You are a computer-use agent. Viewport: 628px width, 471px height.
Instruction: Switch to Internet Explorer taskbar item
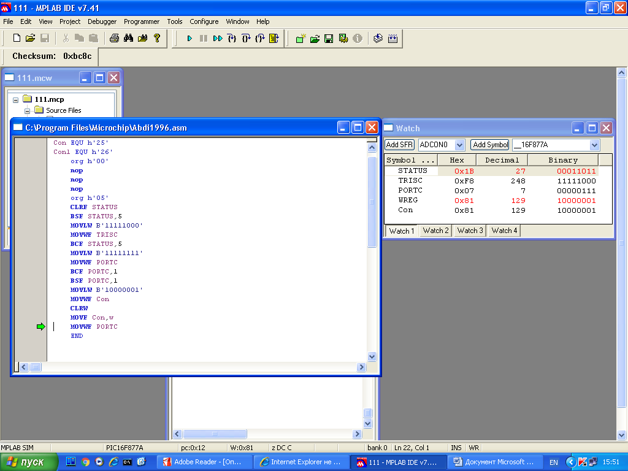(301, 462)
